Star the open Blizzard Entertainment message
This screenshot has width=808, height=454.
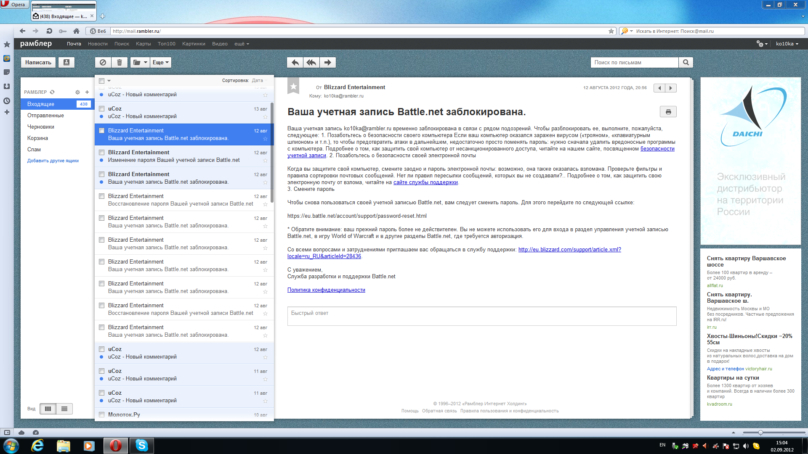pyautogui.click(x=293, y=87)
